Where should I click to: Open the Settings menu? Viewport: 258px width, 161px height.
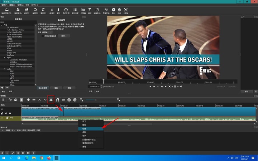[x=27, y=5]
